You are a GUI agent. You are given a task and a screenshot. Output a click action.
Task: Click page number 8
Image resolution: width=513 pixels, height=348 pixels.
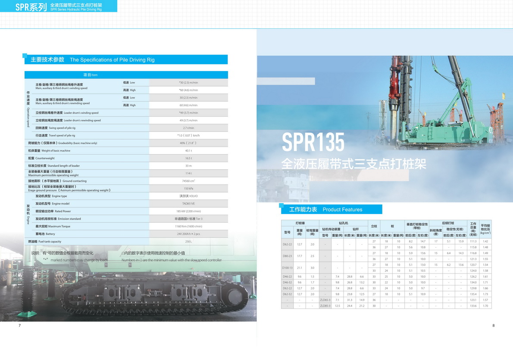[x=494, y=325]
